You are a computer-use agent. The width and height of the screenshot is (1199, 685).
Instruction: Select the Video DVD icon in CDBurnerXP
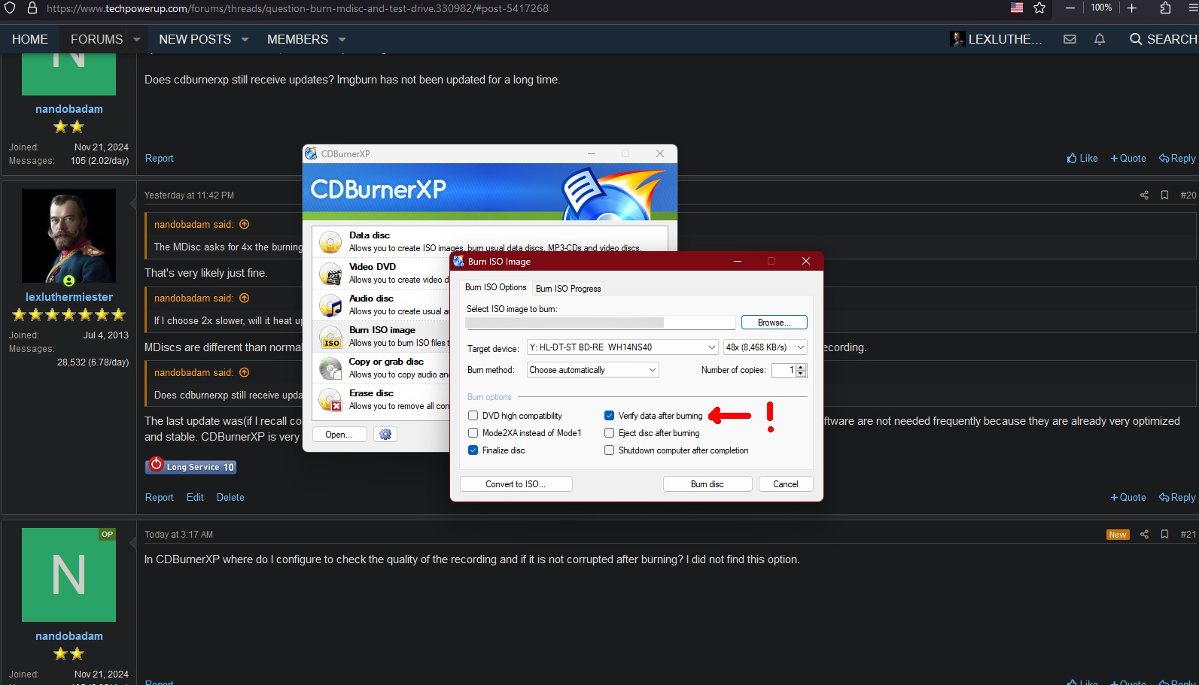[x=330, y=274]
